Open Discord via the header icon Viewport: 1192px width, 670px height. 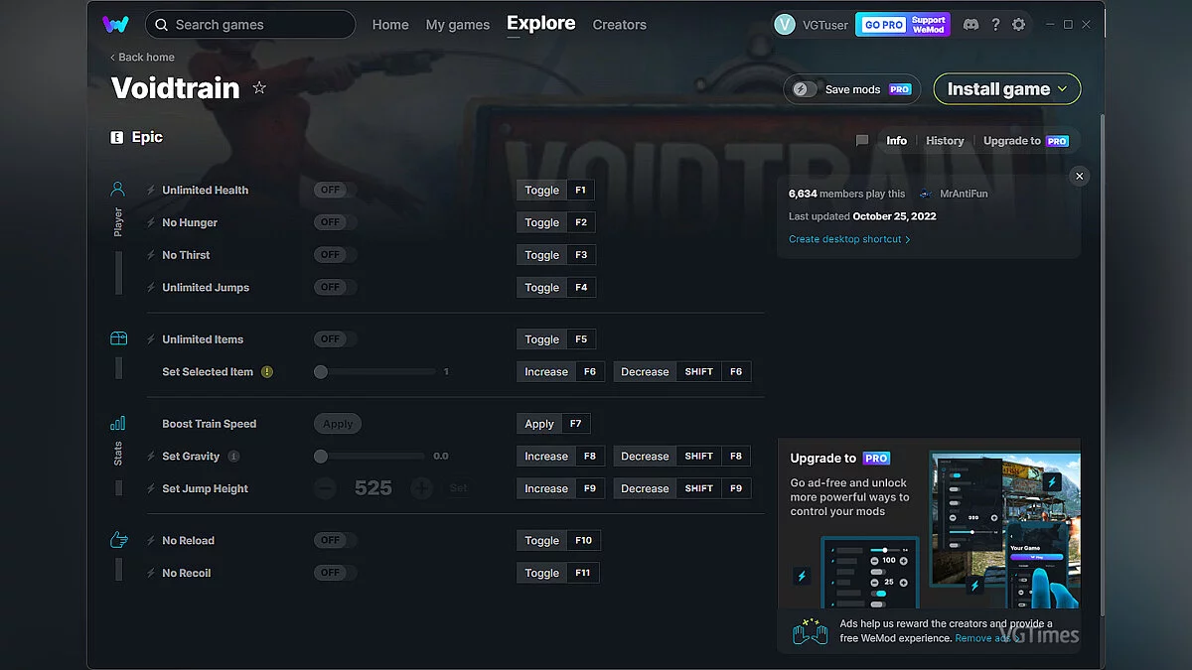click(970, 25)
